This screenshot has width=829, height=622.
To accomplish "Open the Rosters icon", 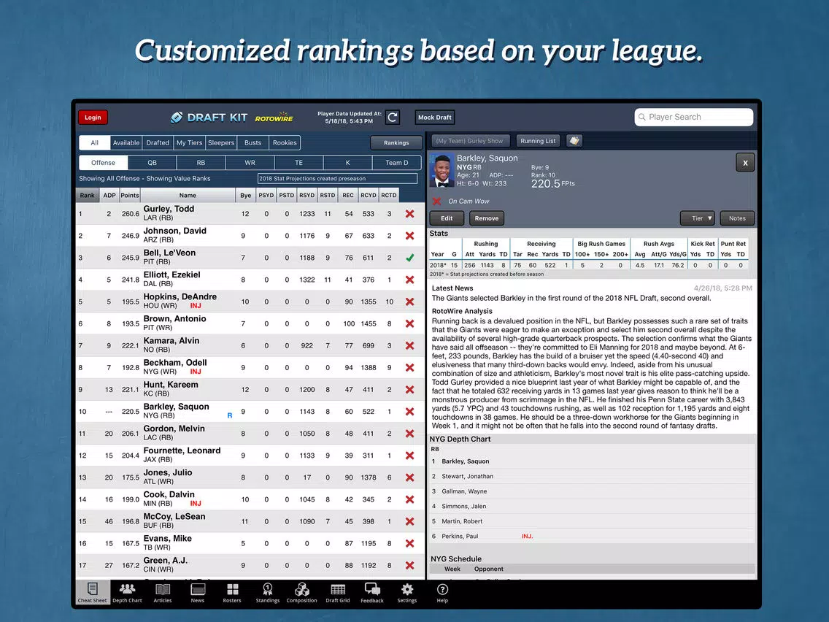I will (x=232, y=592).
